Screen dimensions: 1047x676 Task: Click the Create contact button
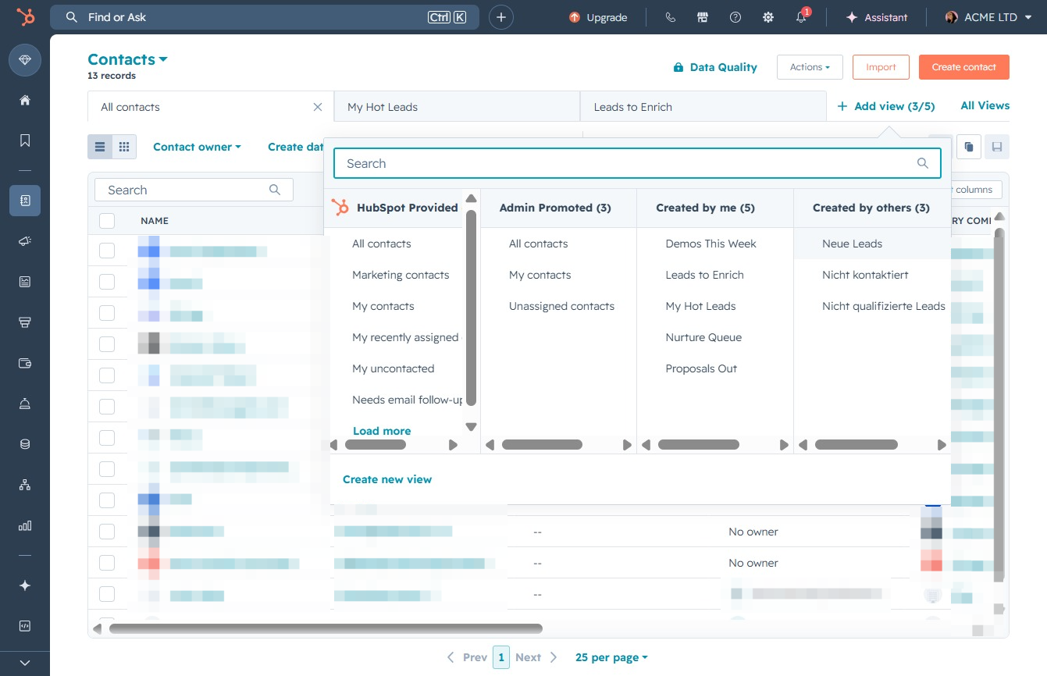point(963,67)
